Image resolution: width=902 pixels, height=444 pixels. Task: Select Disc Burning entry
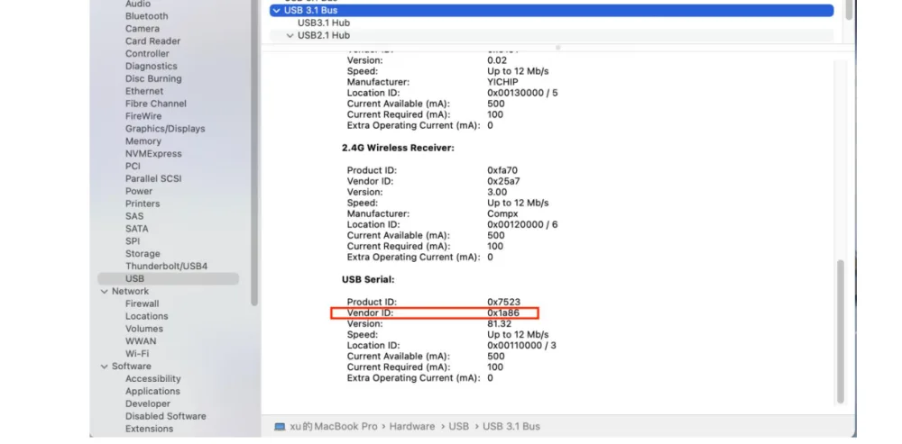pyautogui.click(x=153, y=78)
